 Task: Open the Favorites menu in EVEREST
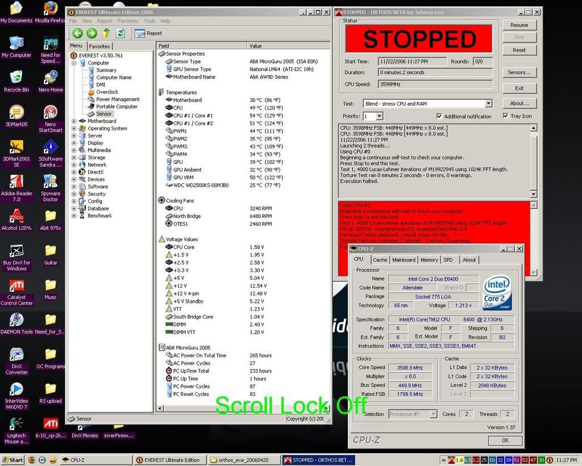click(128, 21)
